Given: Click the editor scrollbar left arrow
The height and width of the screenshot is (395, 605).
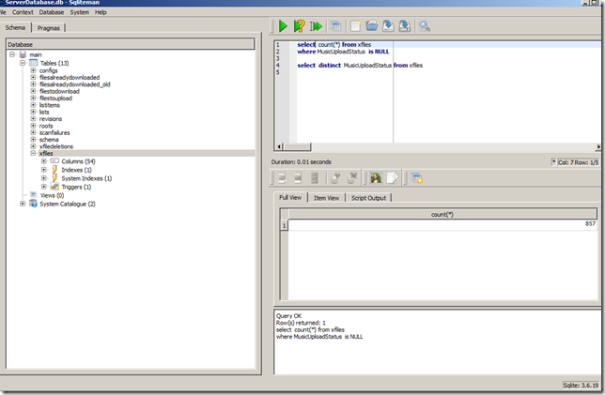Looking at the screenshot, I should [x=279, y=146].
